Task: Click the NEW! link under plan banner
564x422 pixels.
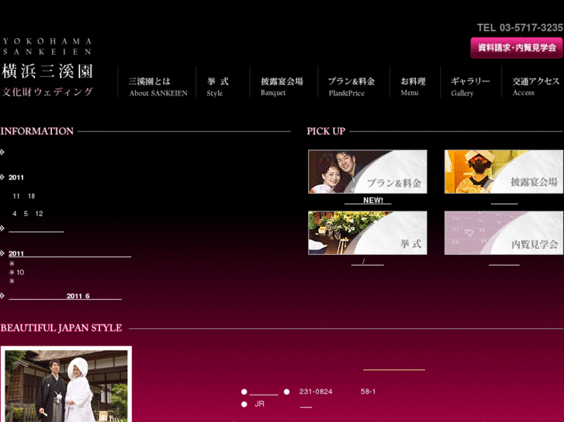Action: pyautogui.click(x=368, y=201)
